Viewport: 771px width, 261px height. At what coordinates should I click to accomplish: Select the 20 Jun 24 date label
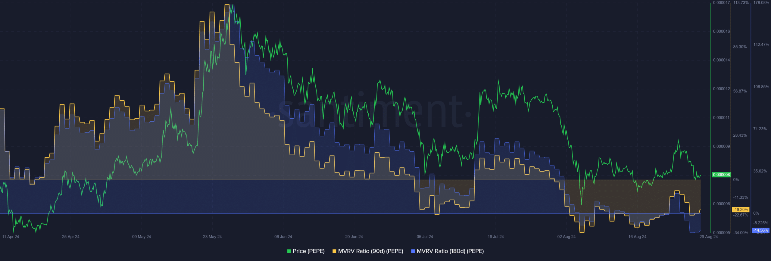click(x=354, y=237)
